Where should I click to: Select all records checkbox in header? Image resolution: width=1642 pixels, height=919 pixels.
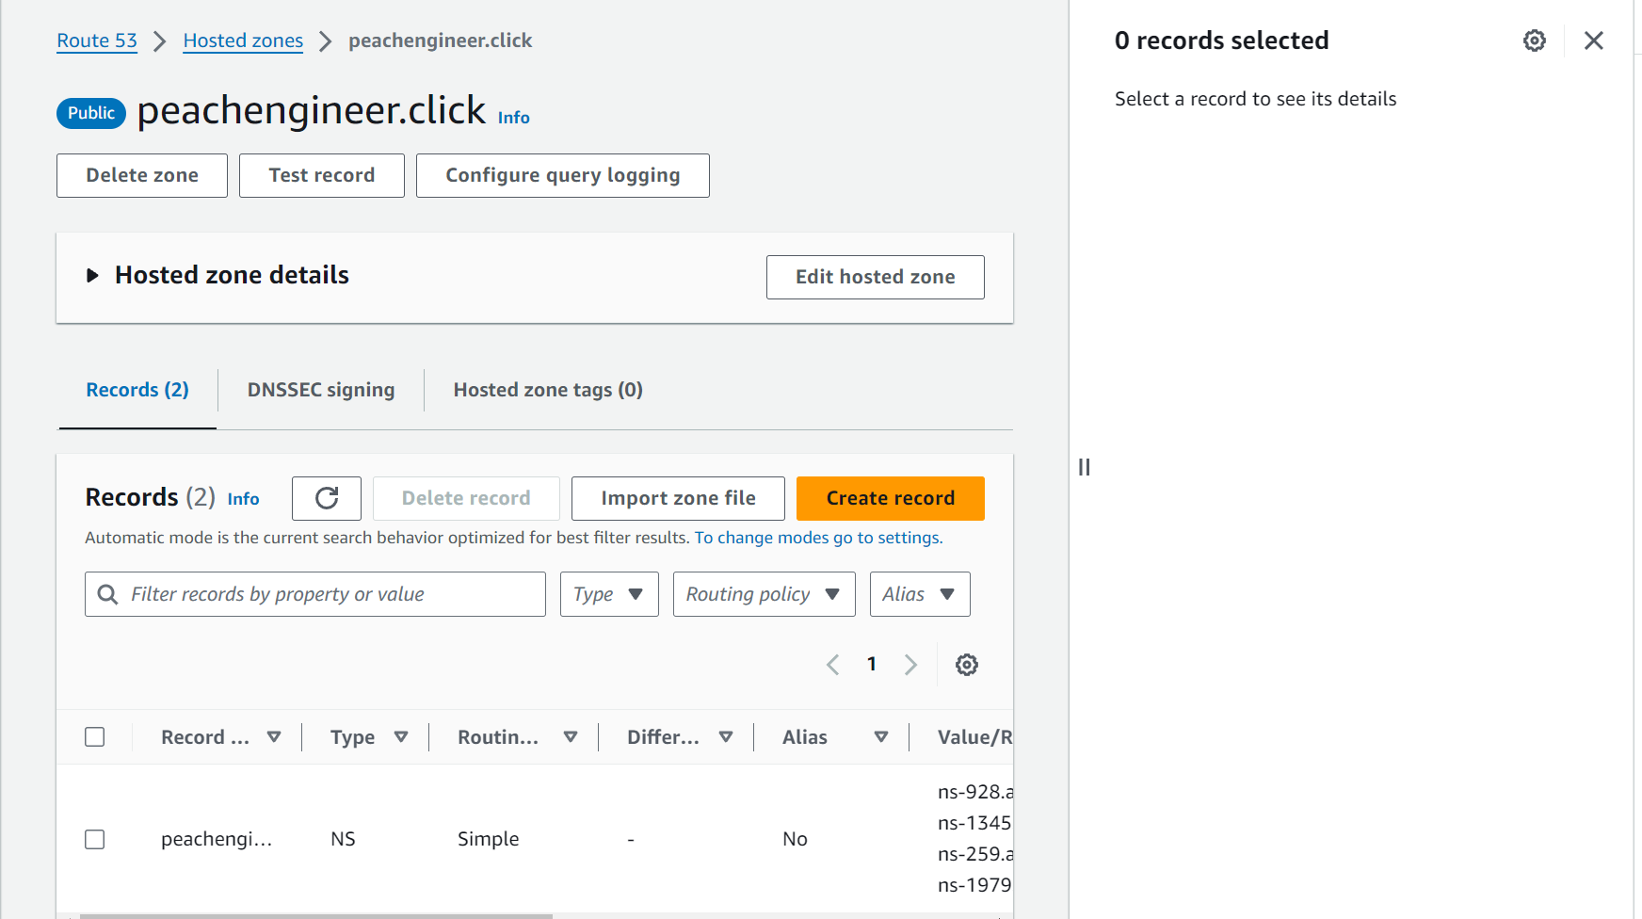(95, 737)
